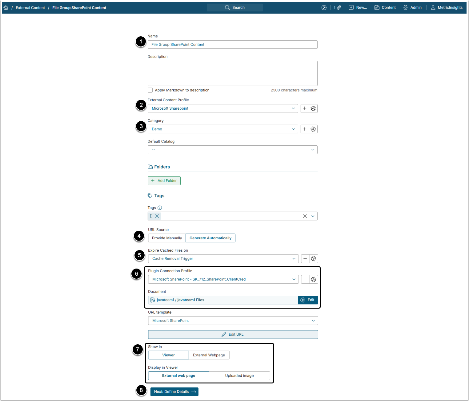The image size is (469, 401).
Task: Proceed with Next: Define Details
Action: 174,392
